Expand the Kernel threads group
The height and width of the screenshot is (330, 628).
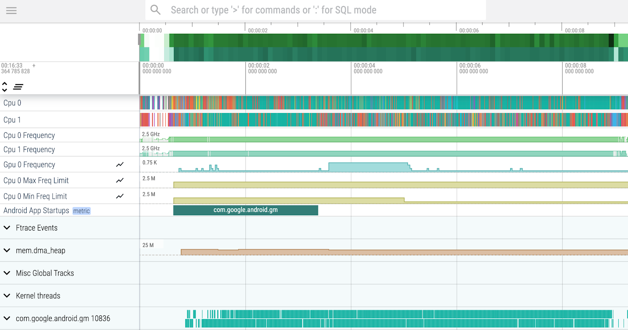coord(7,296)
